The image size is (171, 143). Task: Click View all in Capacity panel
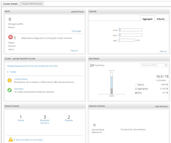pos(163,51)
